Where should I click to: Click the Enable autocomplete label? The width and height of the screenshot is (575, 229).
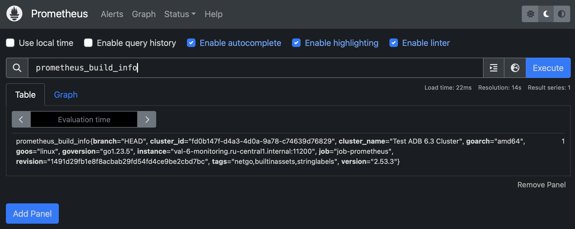[240, 43]
